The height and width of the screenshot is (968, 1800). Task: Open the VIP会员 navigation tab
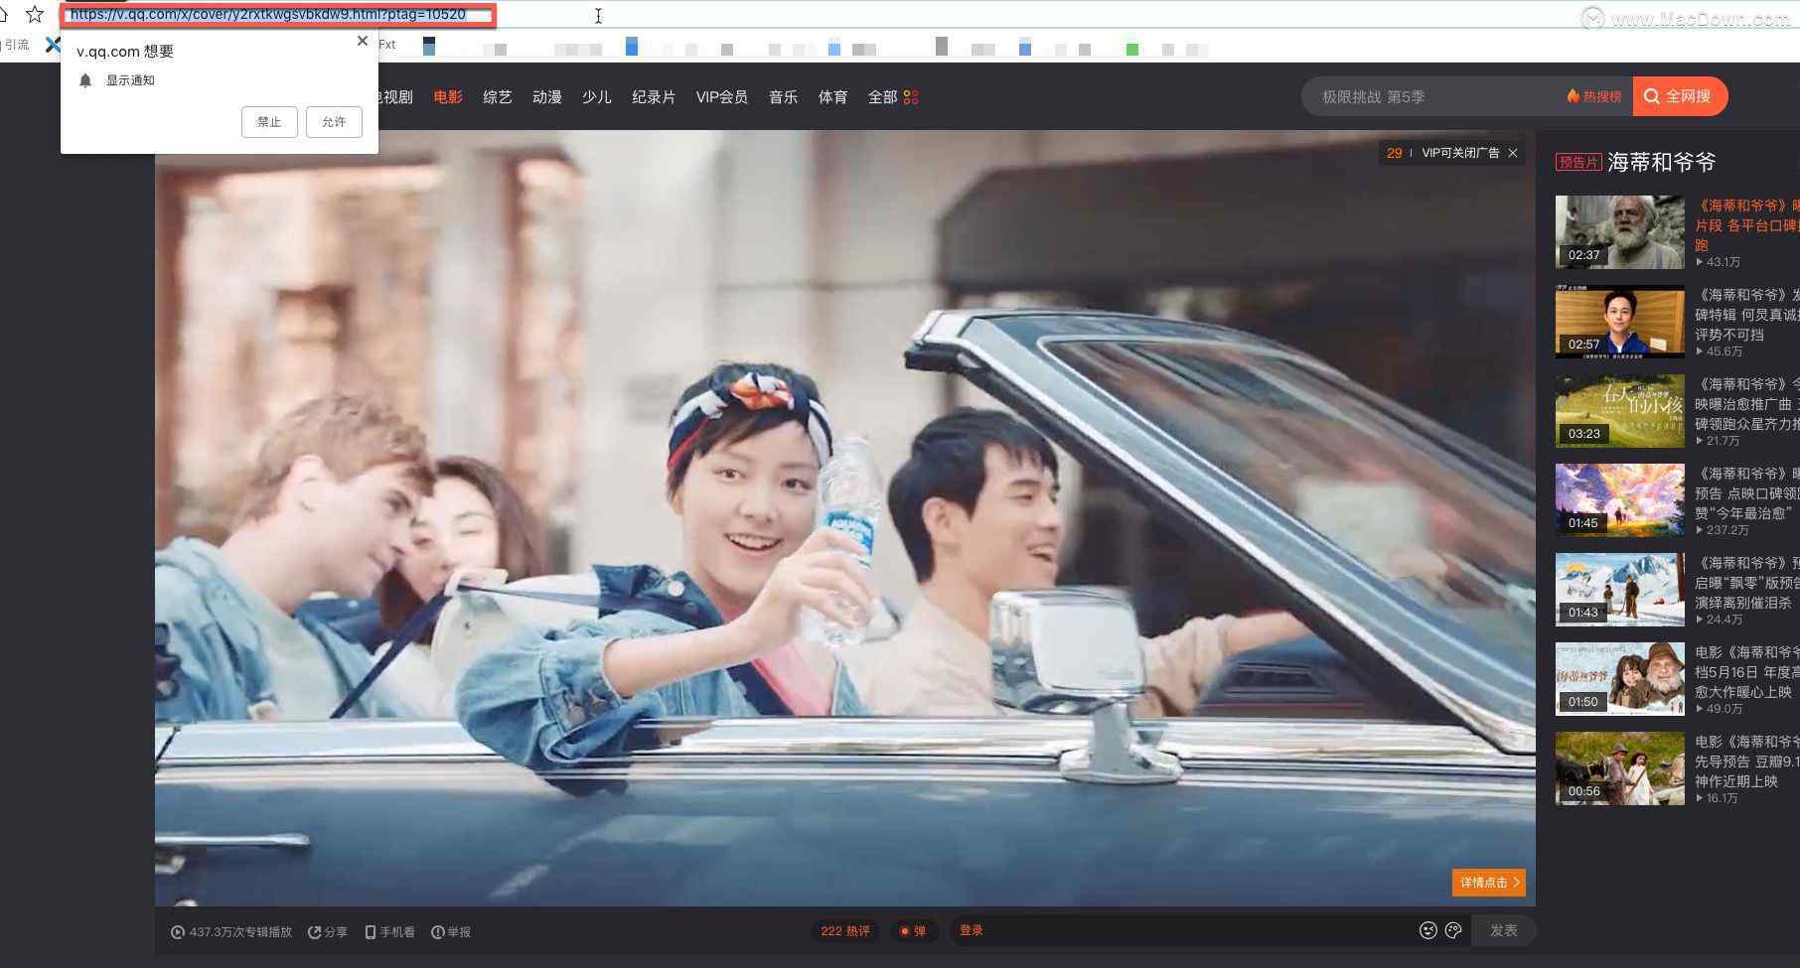click(x=722, y=97)
